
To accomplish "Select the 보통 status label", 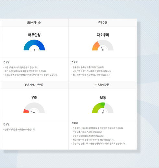I will [x=103, y=98].
